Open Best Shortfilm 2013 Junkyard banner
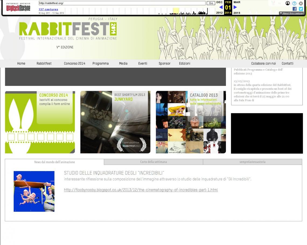The height and width of the screenshot is (245, 307). pyautogui.click(x=115, y=122)
